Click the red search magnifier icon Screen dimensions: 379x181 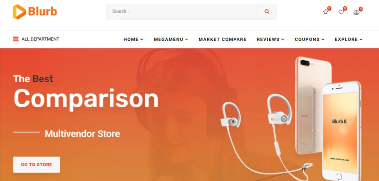pos(267,11)
